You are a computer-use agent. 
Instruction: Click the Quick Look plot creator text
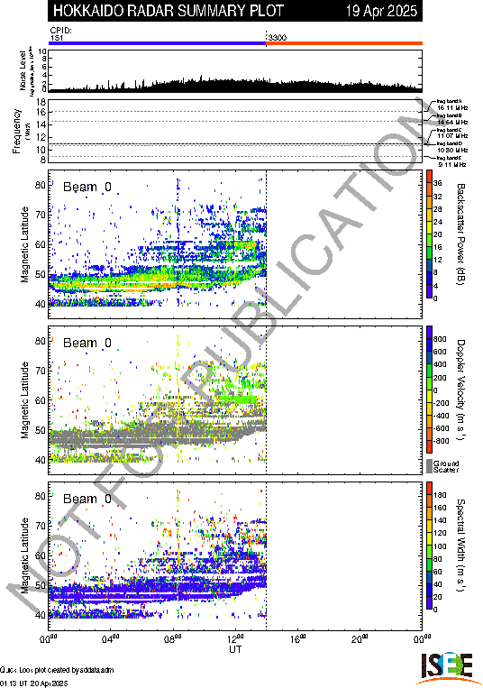click(57, 670)
